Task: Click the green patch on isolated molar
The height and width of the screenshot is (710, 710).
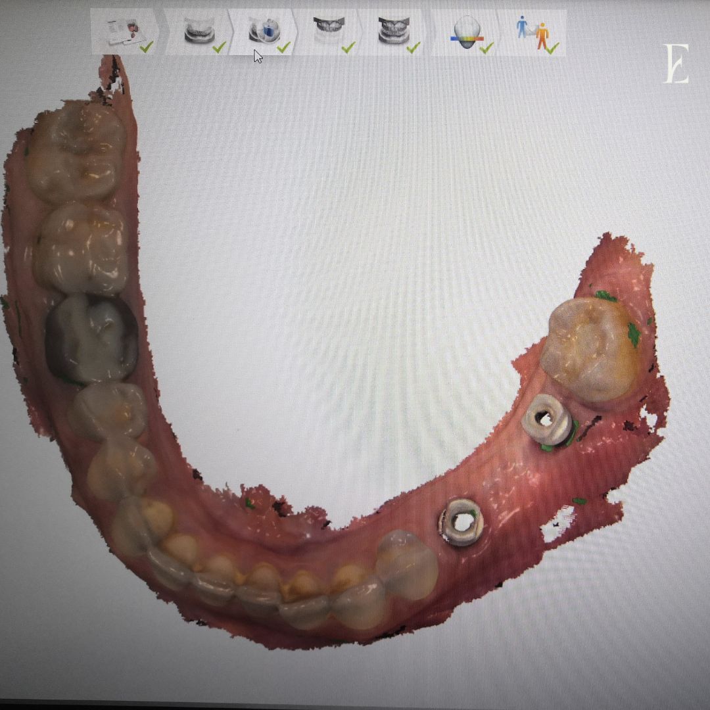Action: pos(633,335)
